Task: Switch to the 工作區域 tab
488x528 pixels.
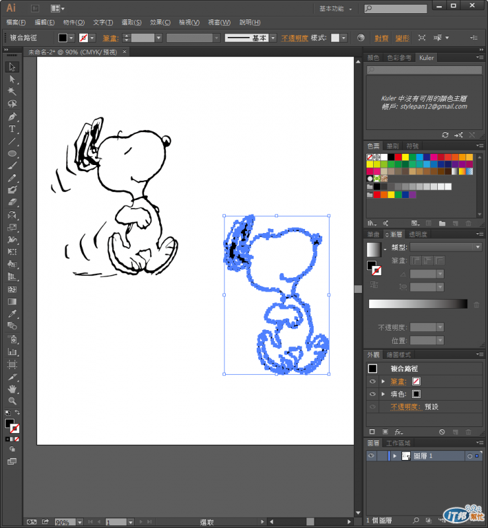Action: click(398, 443)
